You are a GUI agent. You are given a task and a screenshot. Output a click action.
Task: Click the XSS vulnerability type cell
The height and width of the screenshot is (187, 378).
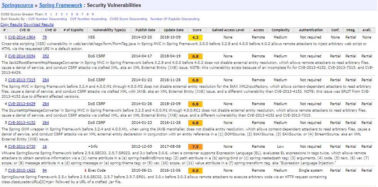point(92,37)
